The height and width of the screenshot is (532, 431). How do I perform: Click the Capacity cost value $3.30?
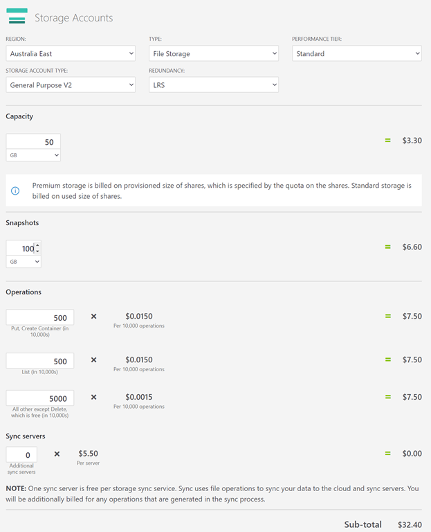pos(412,141)
